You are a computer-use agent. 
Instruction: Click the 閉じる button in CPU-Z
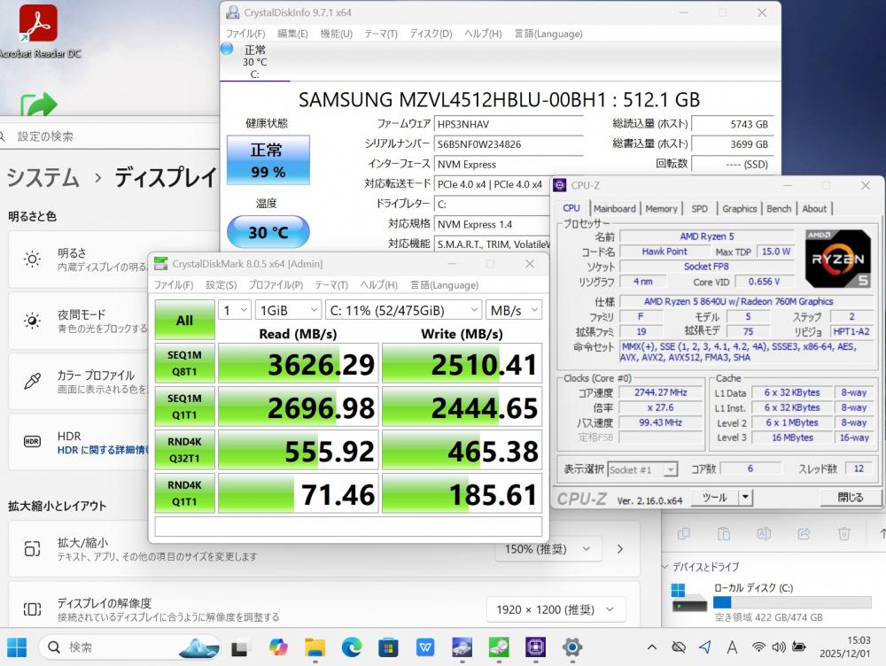(850, 498)
